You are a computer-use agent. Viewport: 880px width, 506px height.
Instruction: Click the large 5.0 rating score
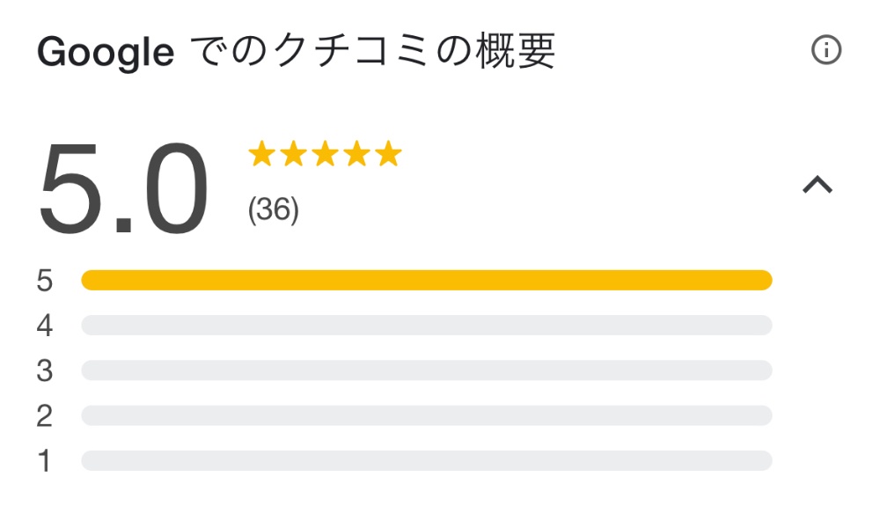(x=123, y=188)
